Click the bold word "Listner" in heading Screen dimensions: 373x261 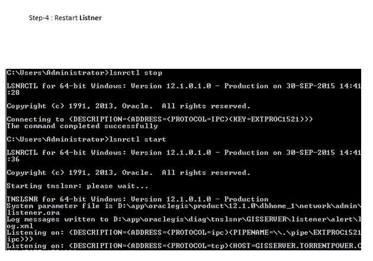91,18
